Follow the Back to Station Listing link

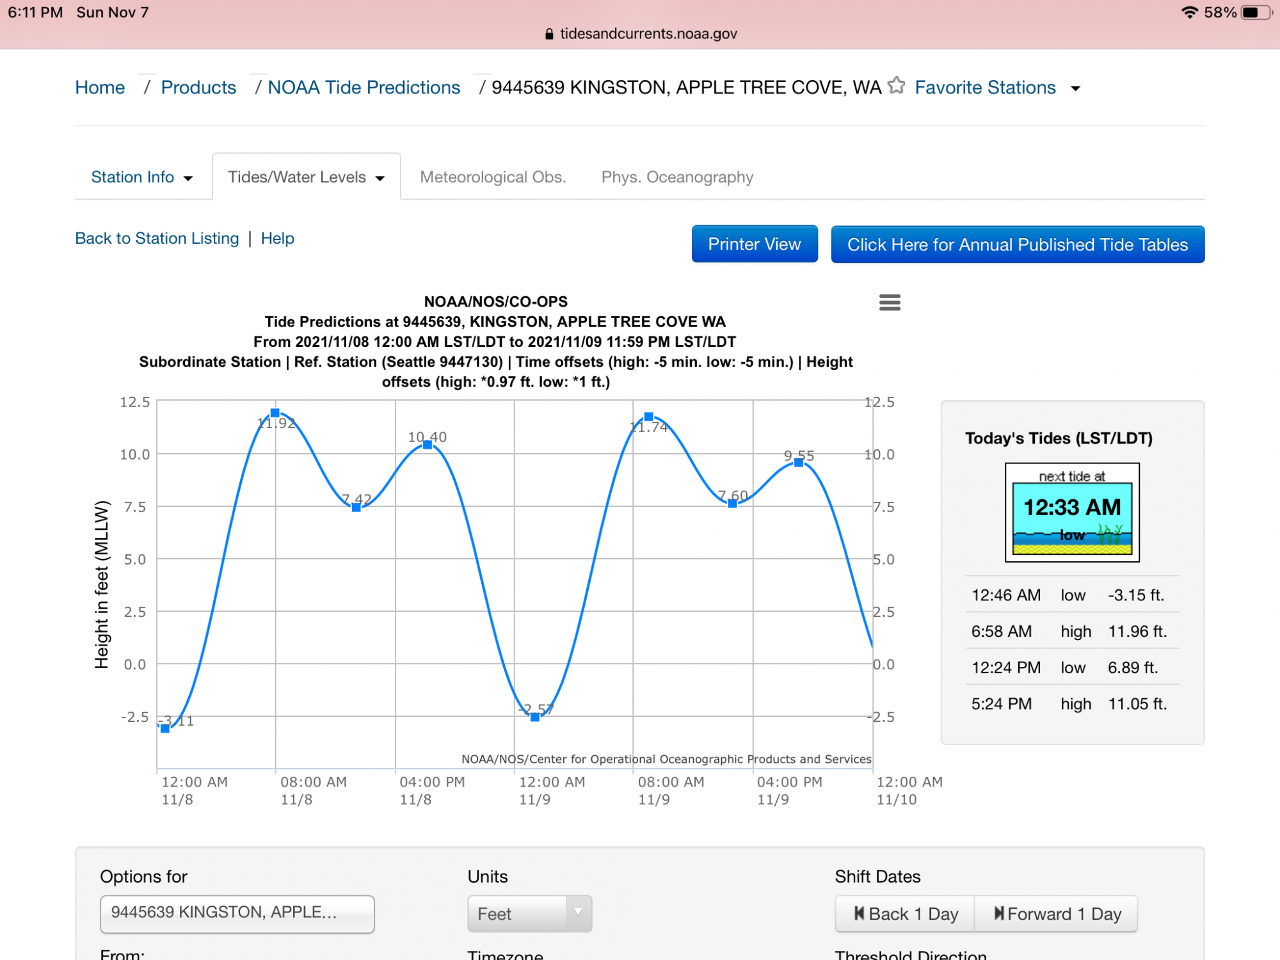click(x=157, y=238)
